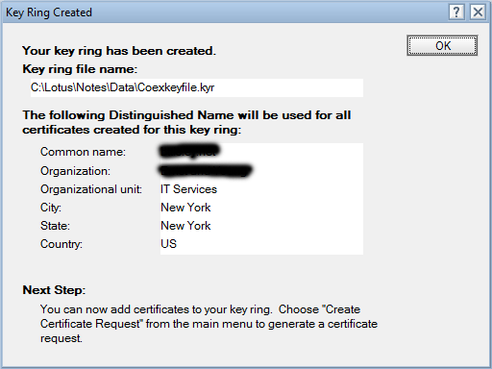Screen dimensions: 492x369
Task: Click the State value 'New York'
Action: pyautogui.click(x=185, y=226)
